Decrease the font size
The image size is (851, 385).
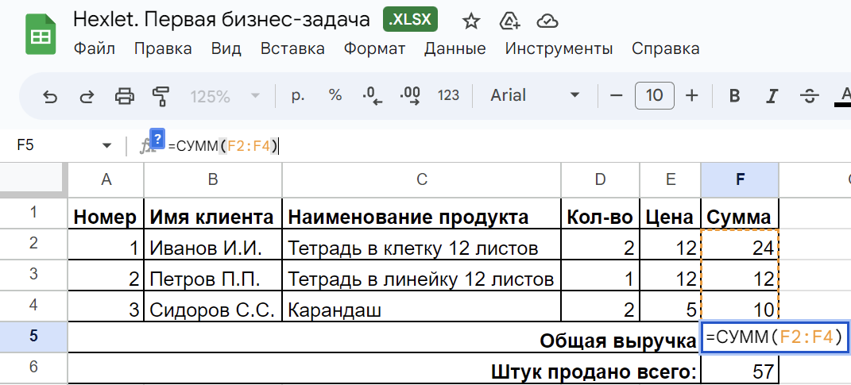616,96
